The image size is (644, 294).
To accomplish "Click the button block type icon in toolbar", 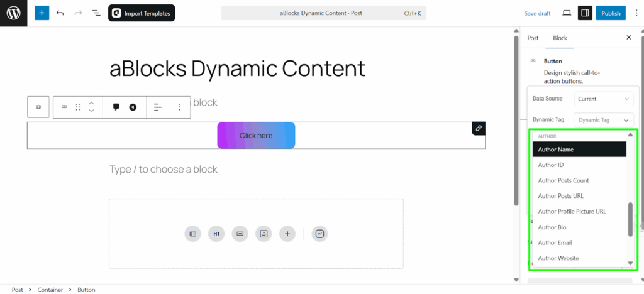I will coord(64,107).
